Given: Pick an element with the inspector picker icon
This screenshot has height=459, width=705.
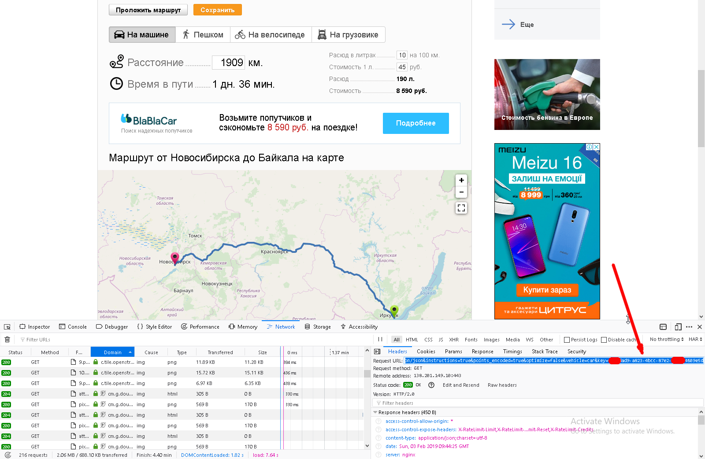Looking at the screenshot, I should [x=7, y=327].
